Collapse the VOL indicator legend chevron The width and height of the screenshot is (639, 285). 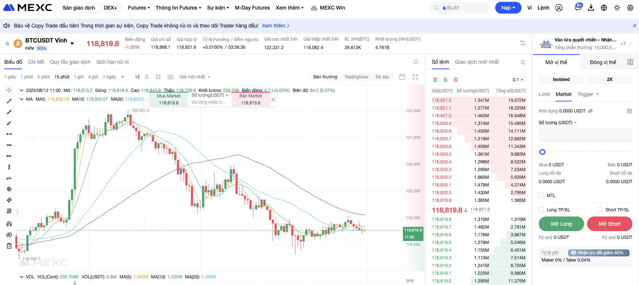[x=22, y=277]
